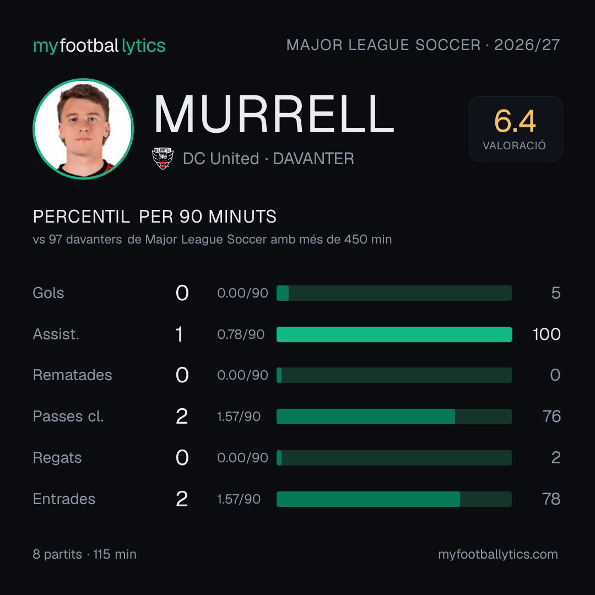Click the DC United · Davanter text
Viewport: 595px width, 595px height.
pyautogui.click(x=268, y=159)
